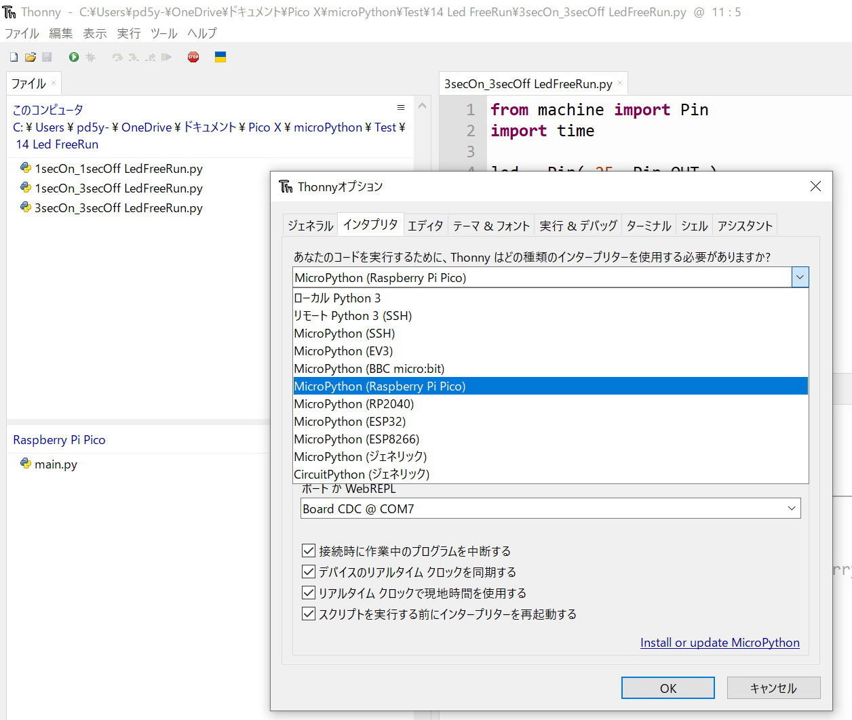Switch to the ターミナル tab
The width and height of the screenshot is (852, 720).
tap(649, 226)
